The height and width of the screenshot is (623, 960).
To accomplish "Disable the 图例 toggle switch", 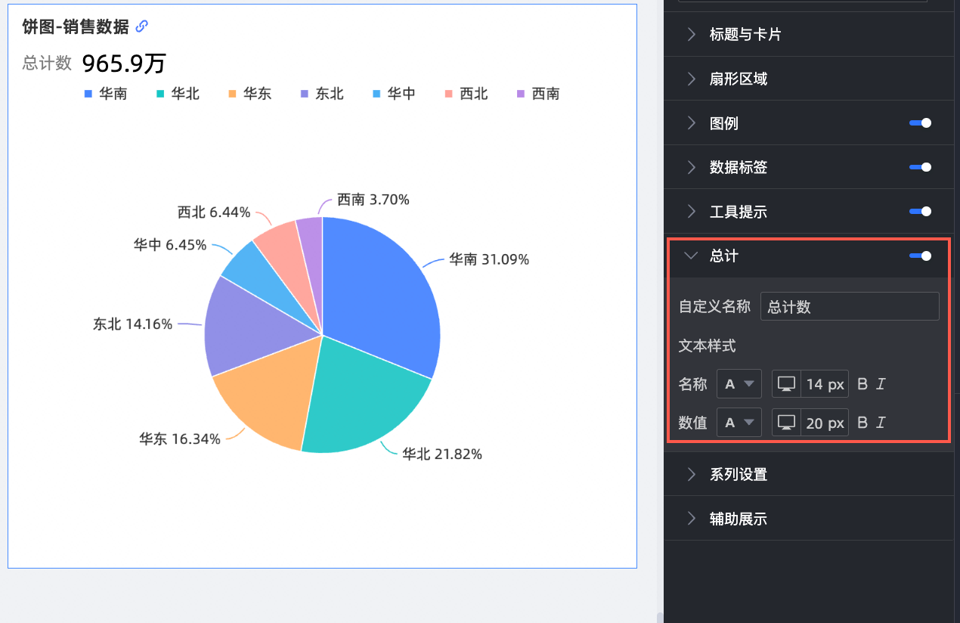I will 920,123.
